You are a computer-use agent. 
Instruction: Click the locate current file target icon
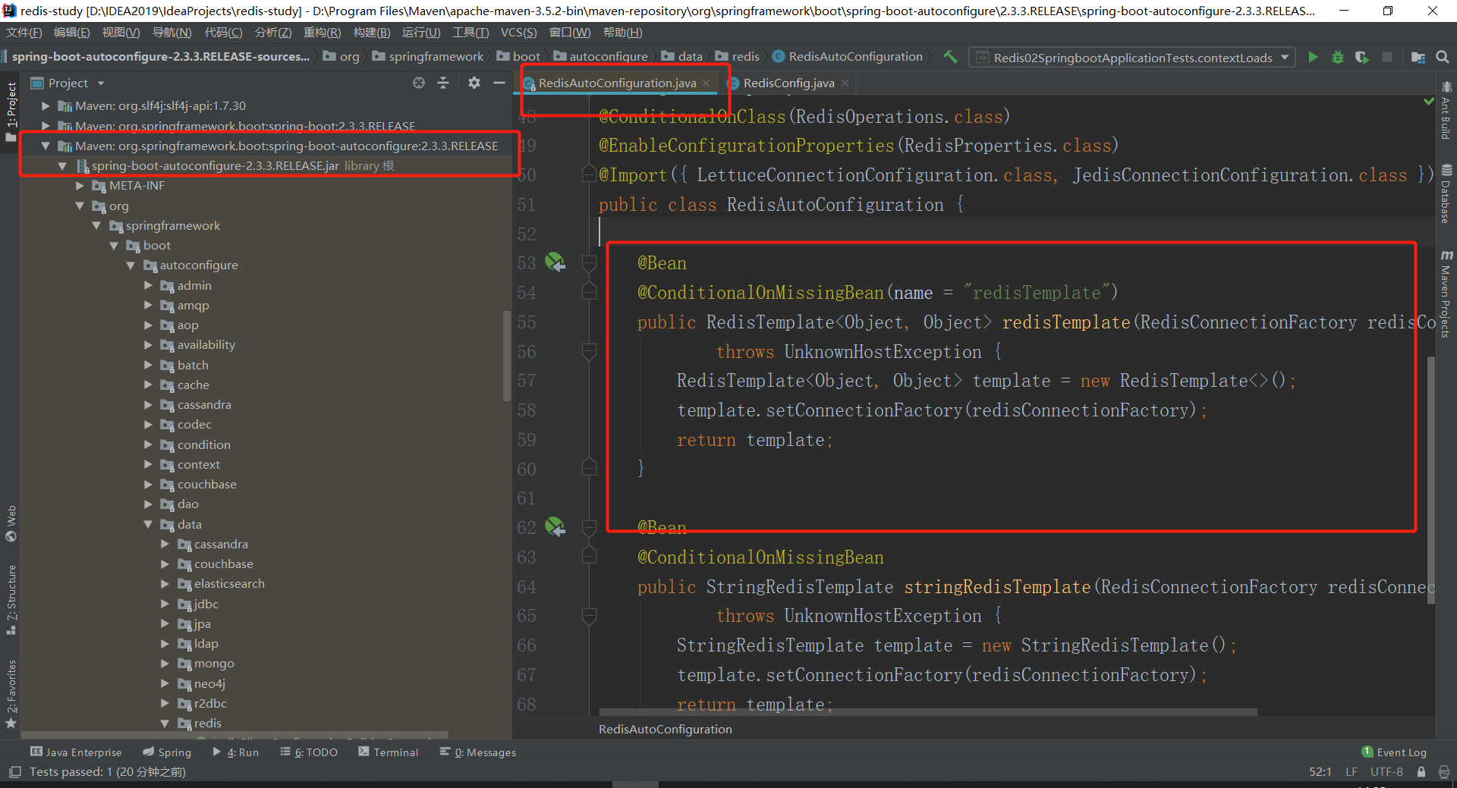[x=419, y=83]
